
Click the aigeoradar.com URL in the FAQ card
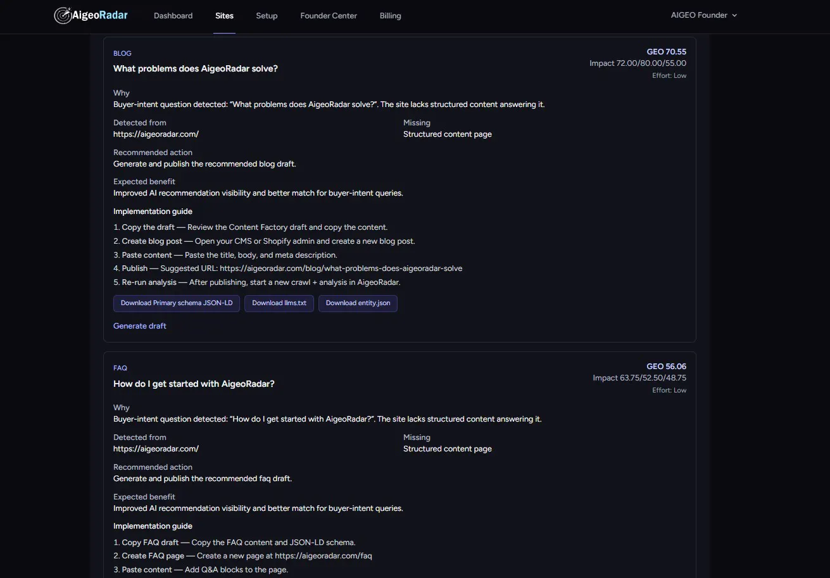tap(156, 449)
